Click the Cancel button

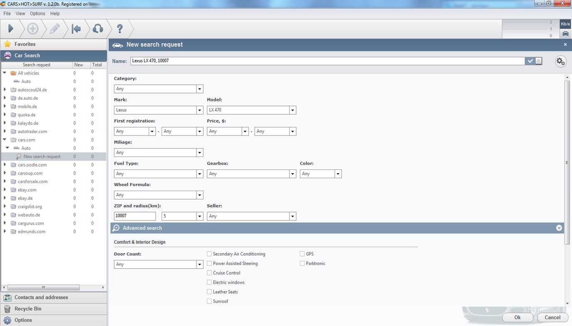(552, 317)
